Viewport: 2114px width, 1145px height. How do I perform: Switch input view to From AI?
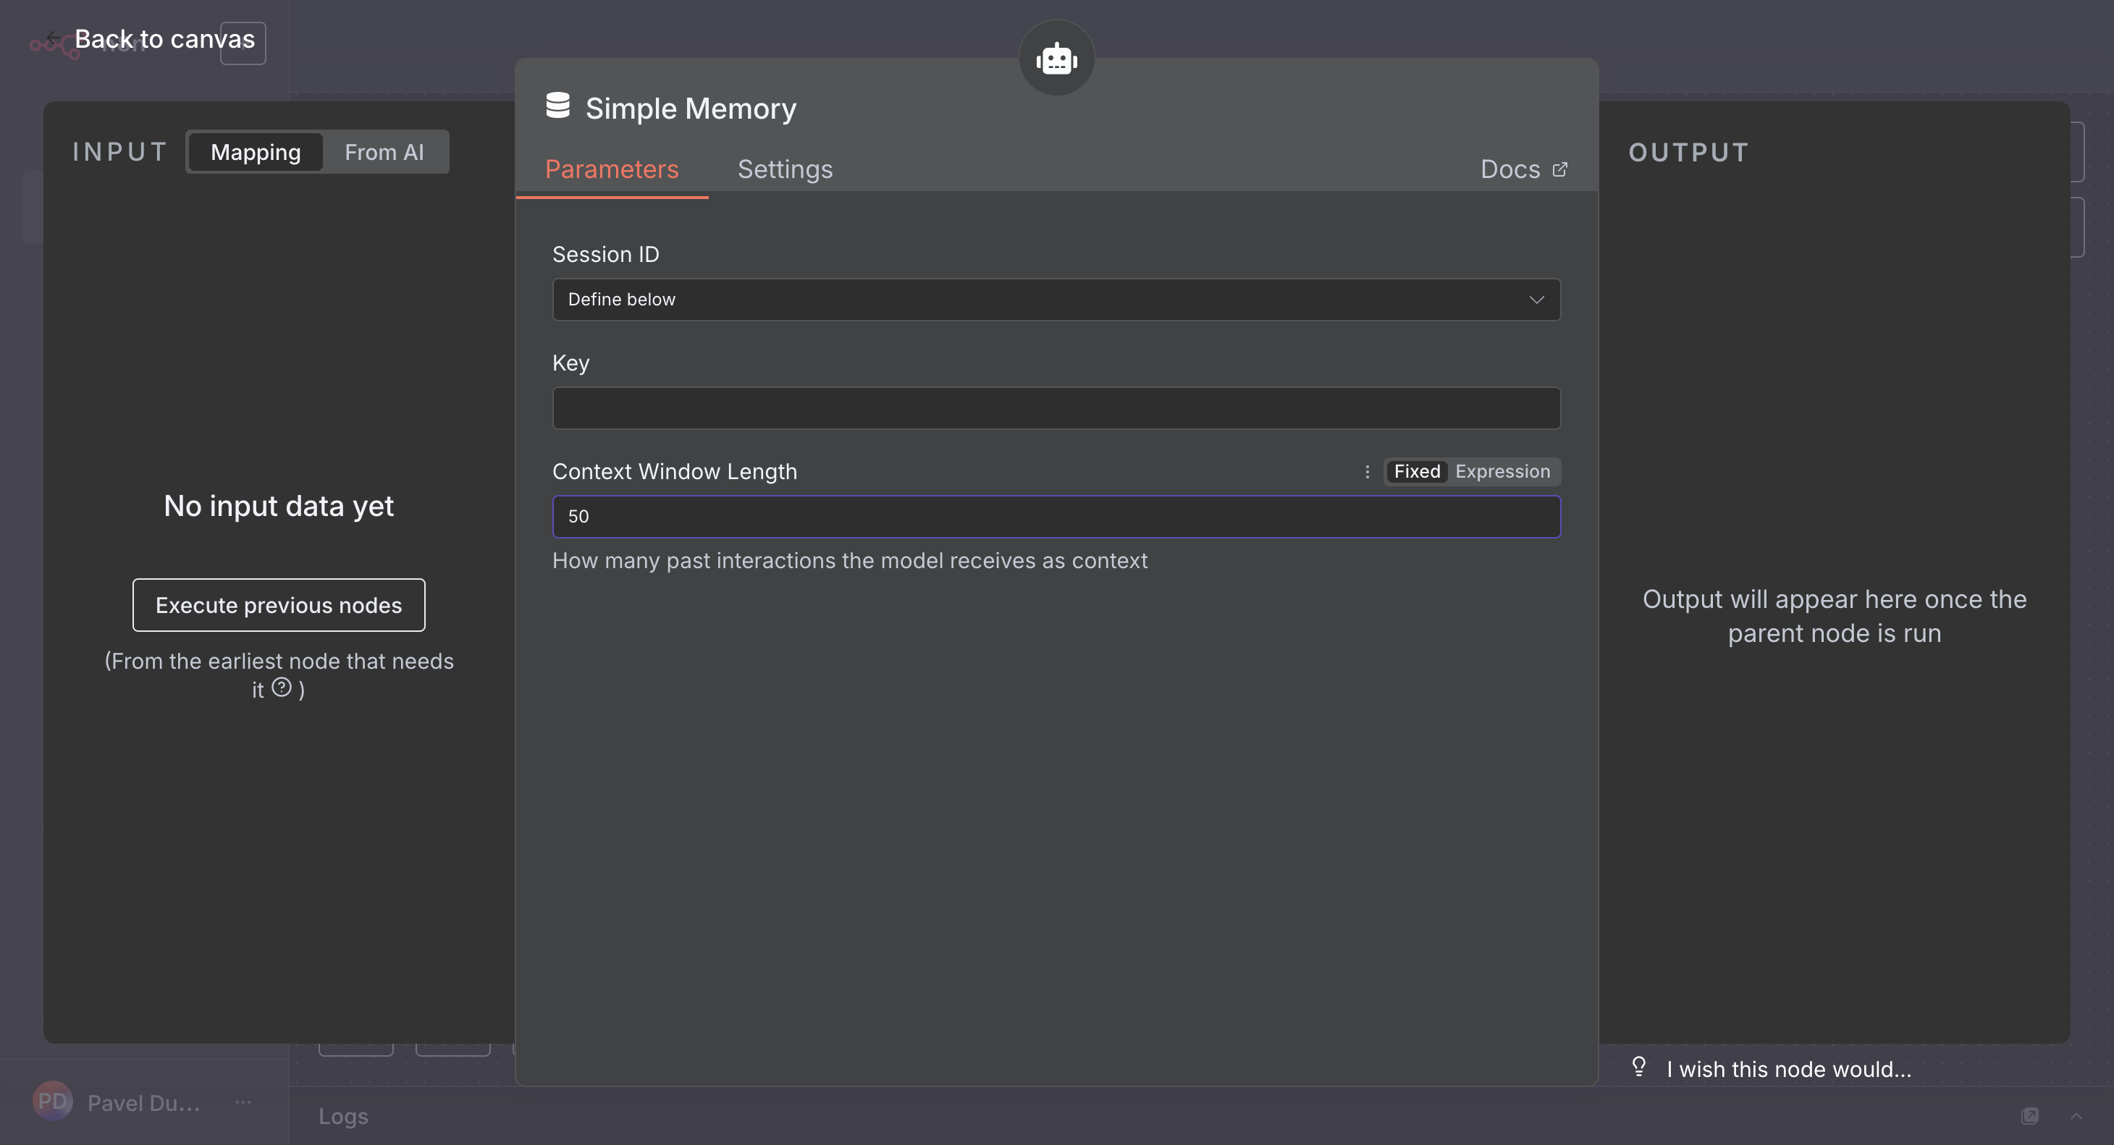point(384,153)
